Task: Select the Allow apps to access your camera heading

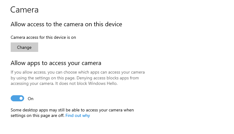Action: coord(56,63)
